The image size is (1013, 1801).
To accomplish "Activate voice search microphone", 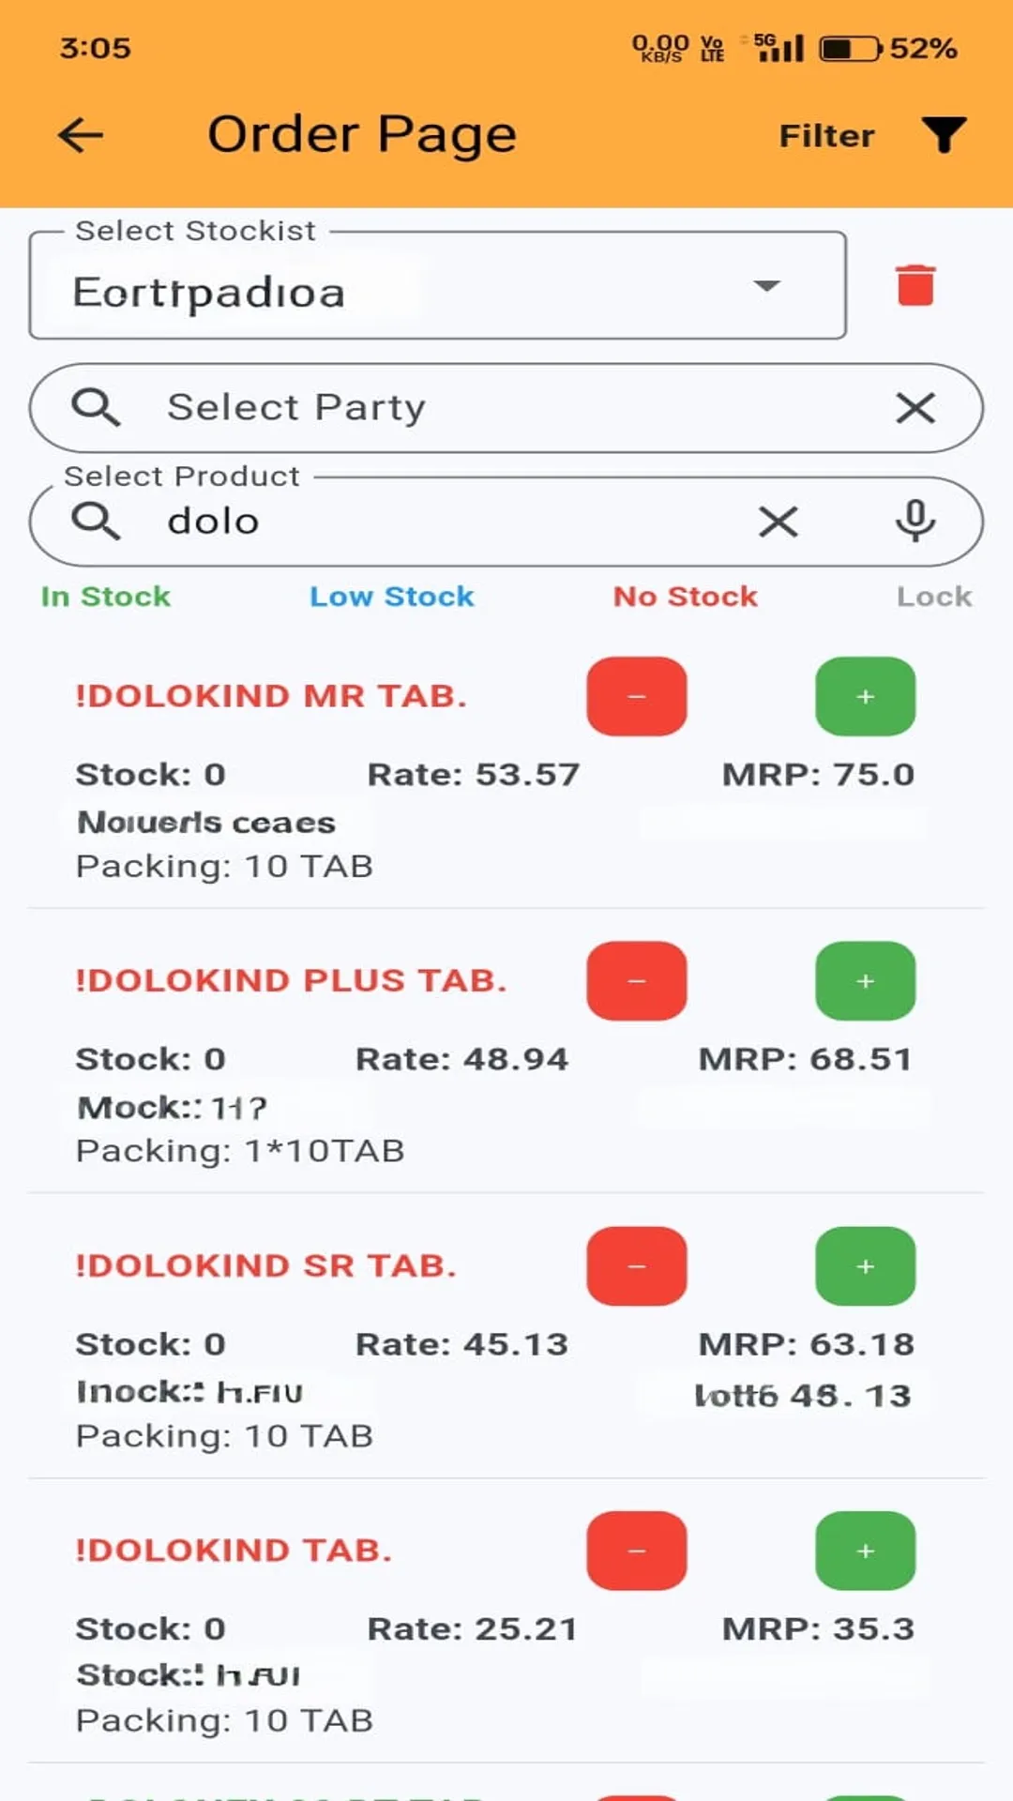I will pos(915,522).
